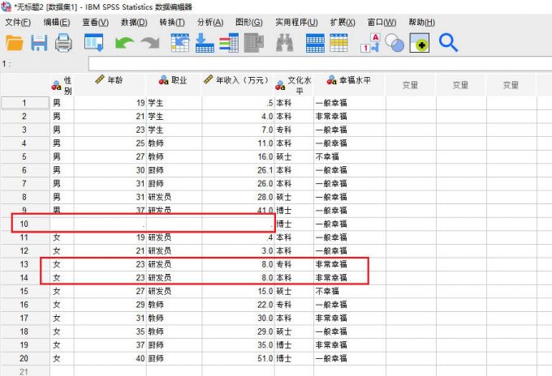The height and width of the screenshot is (376, 552).
Task: Open the 查看 menu
Action: [x=96, y=23]
